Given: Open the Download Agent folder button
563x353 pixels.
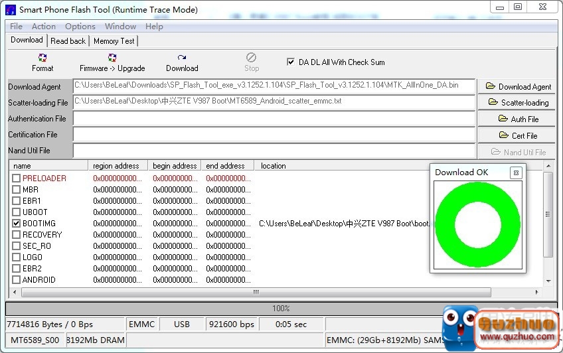Looking at the screenshot, I should coord(517,86).
